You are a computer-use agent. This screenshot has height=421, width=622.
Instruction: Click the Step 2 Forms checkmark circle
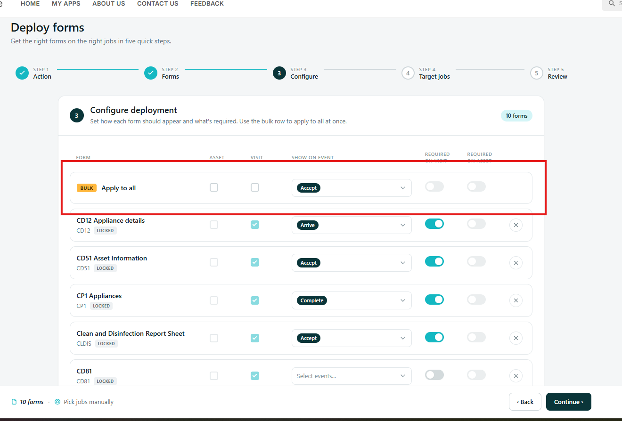pyautogui.click(x=151, y=73)
